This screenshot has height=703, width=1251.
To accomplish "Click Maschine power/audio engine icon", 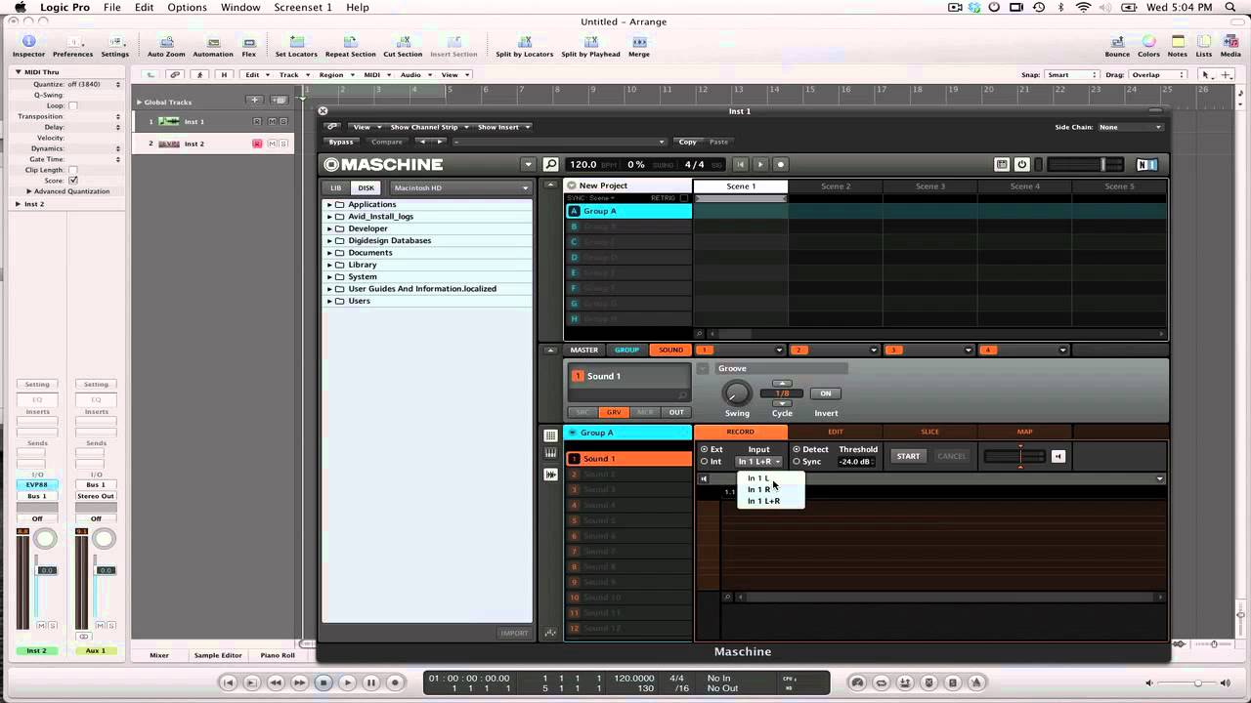I will [x=1021, y=165].
